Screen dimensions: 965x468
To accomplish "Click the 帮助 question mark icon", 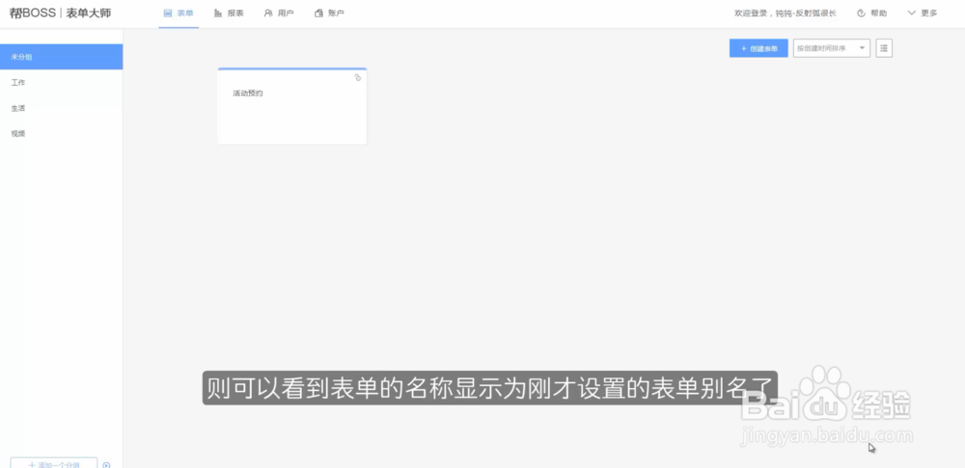I will [861, 13].
